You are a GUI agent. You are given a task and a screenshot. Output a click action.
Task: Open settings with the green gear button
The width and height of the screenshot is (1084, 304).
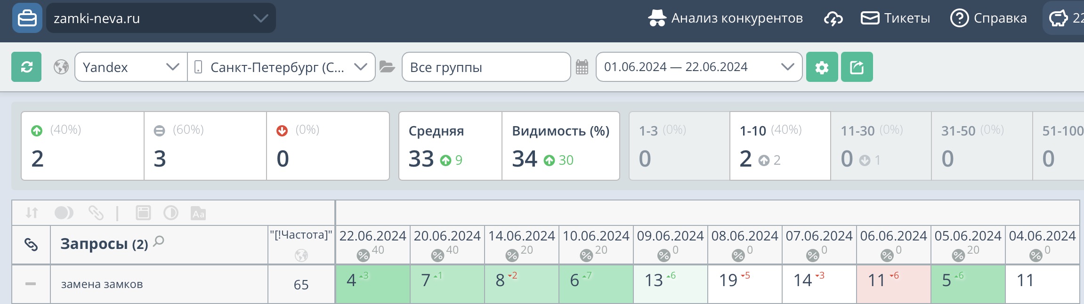click(x=822, y=67)
